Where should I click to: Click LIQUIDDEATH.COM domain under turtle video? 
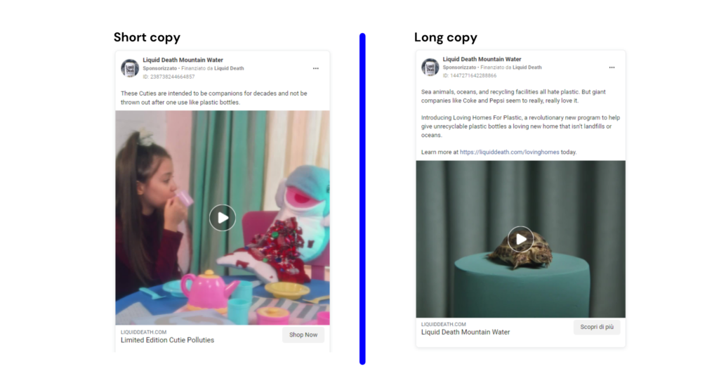point(444,324)
